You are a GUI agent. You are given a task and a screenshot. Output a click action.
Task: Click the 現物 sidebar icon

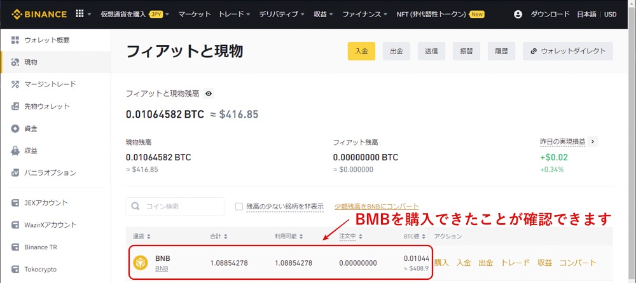point(15,62)
